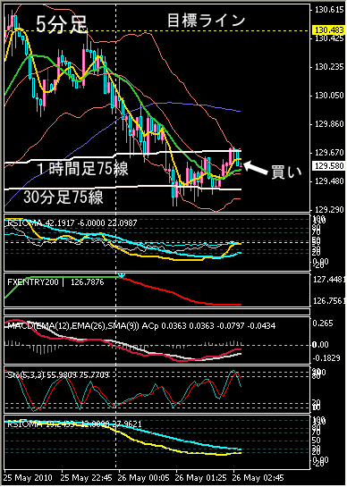Image resolution: width=347 pixels, height=487 pixels.
Task: Click the 26 May 02:45 time label
Action: (258, 477)
